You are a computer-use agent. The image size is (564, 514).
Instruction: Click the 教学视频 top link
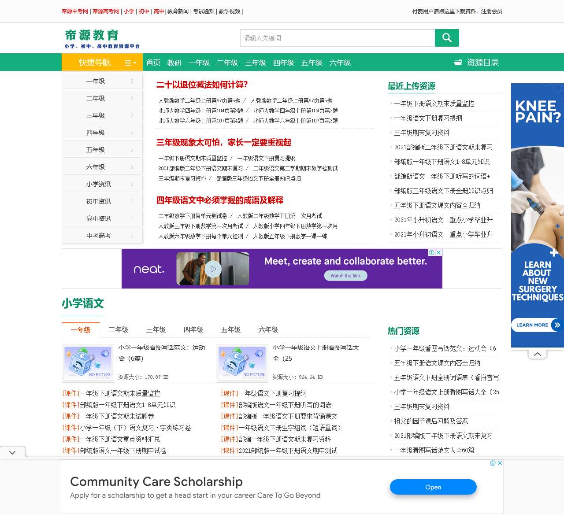click(230, 11)
